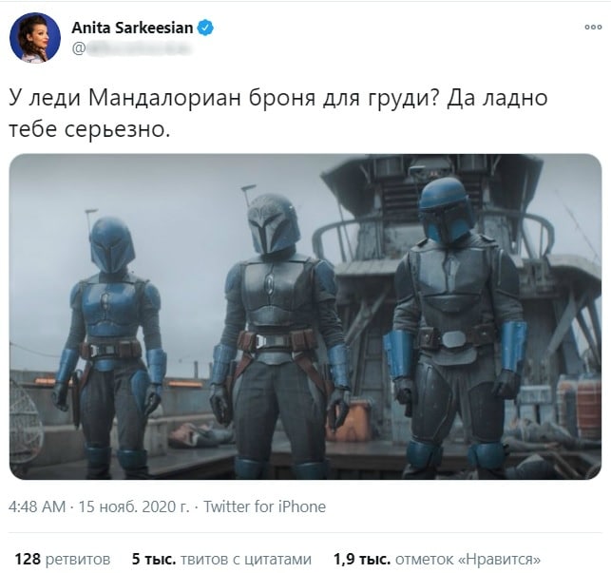The image size is (611, 573).
Task: Open the three-dot more options menu
Action: [x=593, y=28]
